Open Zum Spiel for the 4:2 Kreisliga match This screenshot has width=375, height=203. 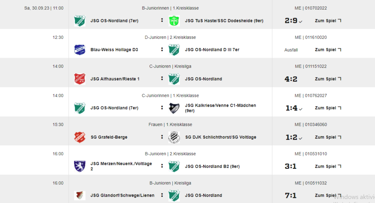click(328, 79)
